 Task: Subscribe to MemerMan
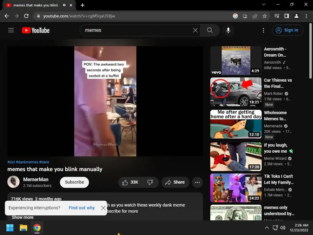tap(74, 182)
